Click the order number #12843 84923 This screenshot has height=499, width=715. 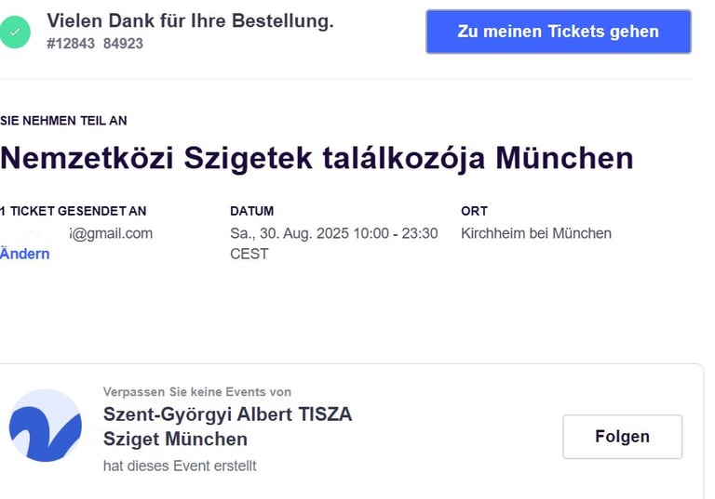click(x=95, y=44)
